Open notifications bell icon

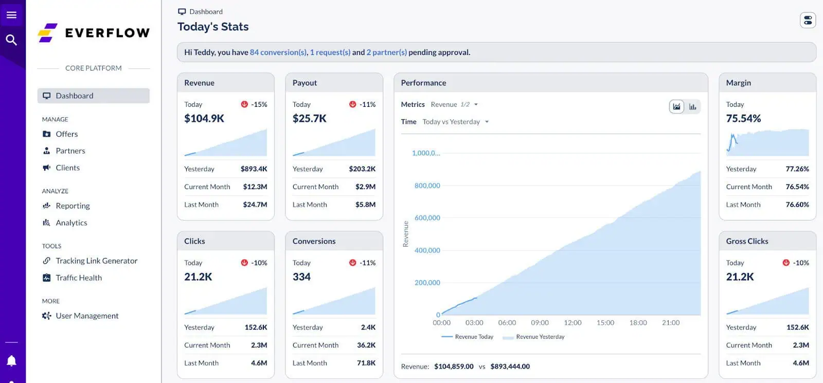[x=11, y=361]
